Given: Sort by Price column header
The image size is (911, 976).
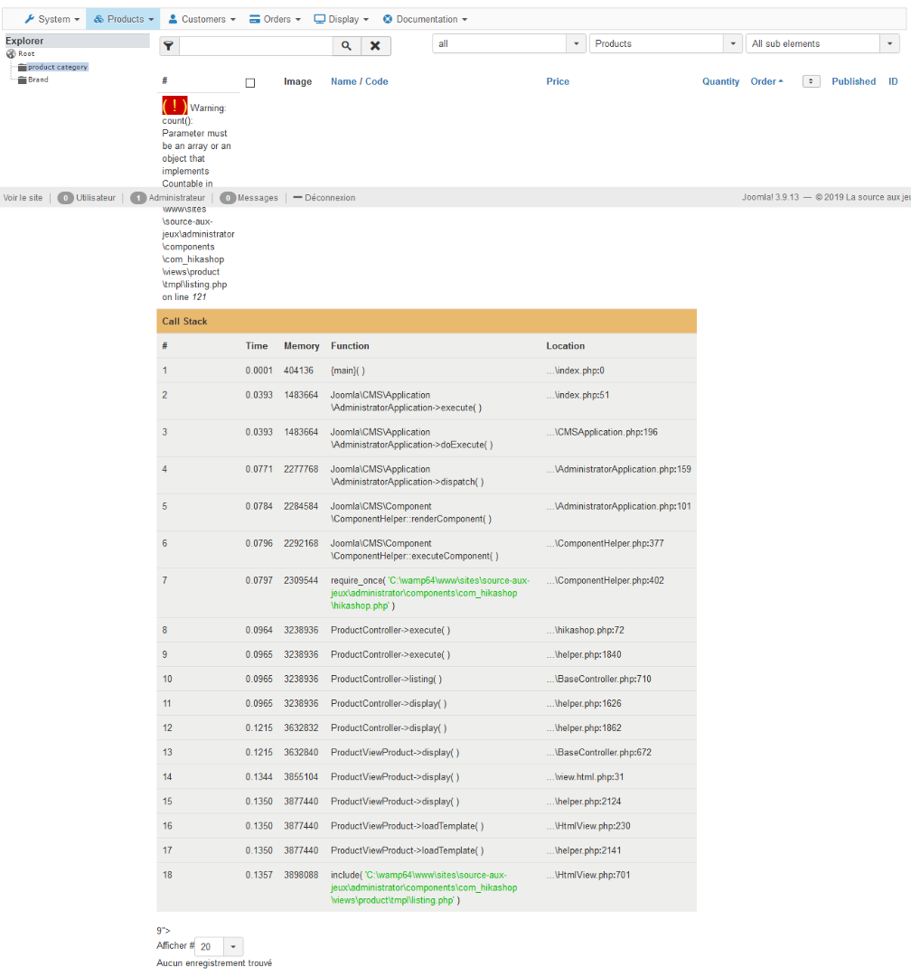Looking at the screenshot, I should point(558,81).
